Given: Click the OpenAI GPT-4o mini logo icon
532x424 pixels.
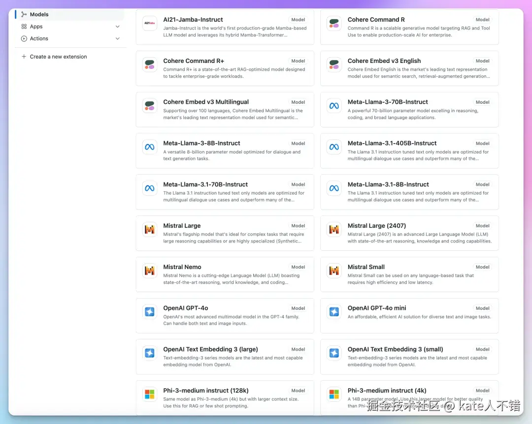Looking at the screenshot, I should point(334,312).
